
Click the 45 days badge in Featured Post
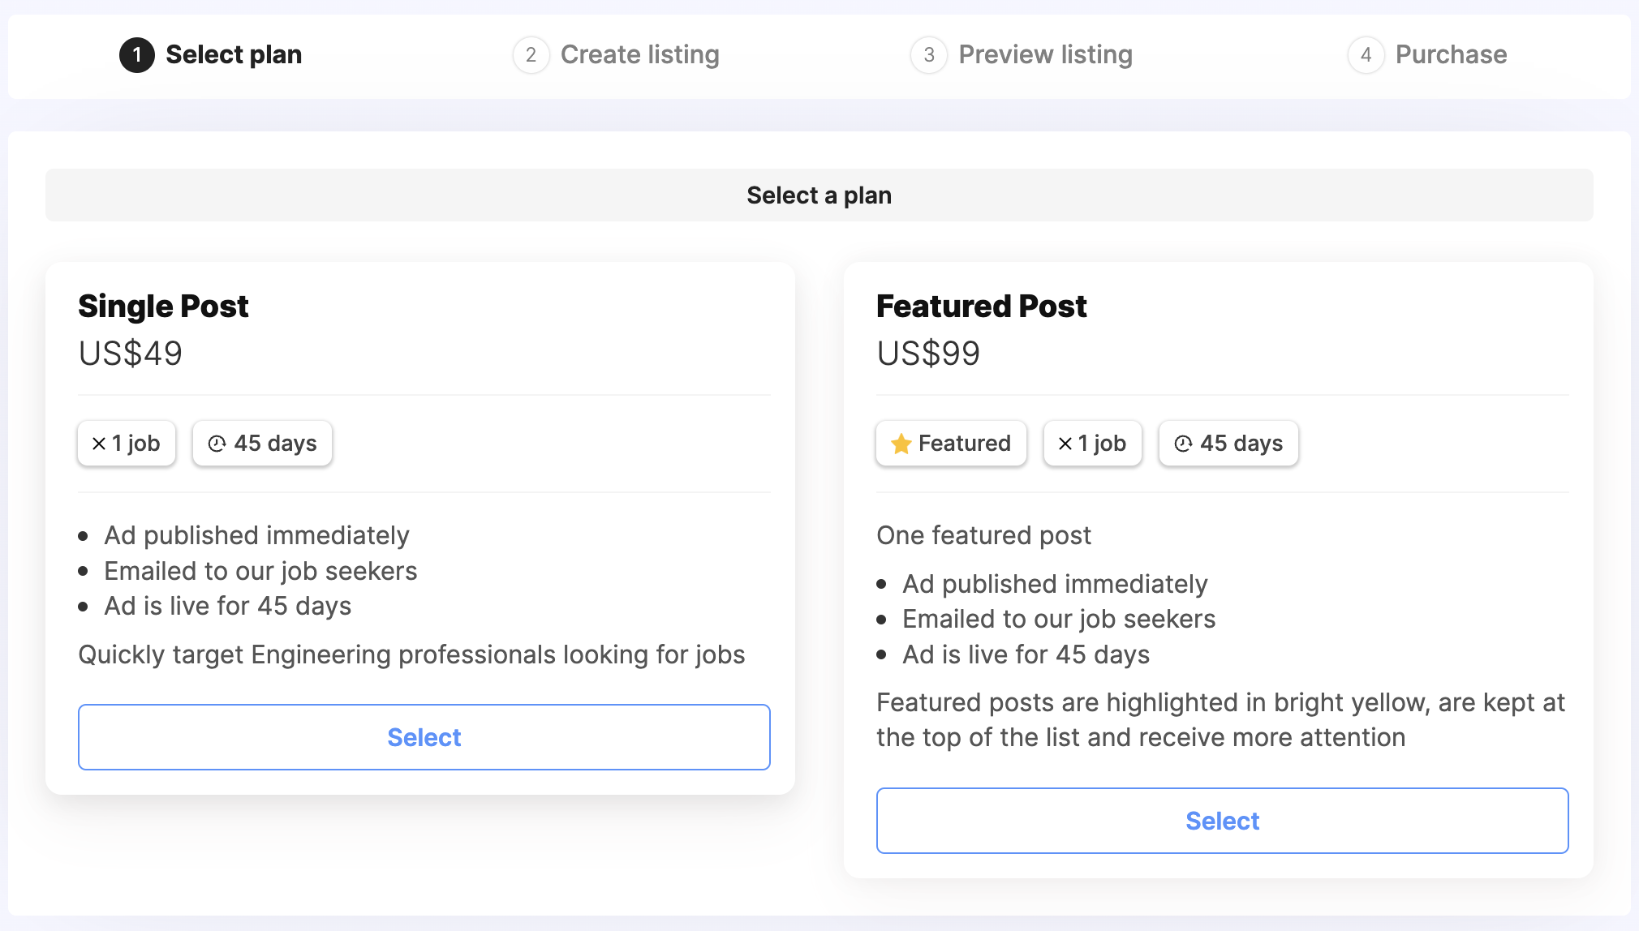(1228, 444)
